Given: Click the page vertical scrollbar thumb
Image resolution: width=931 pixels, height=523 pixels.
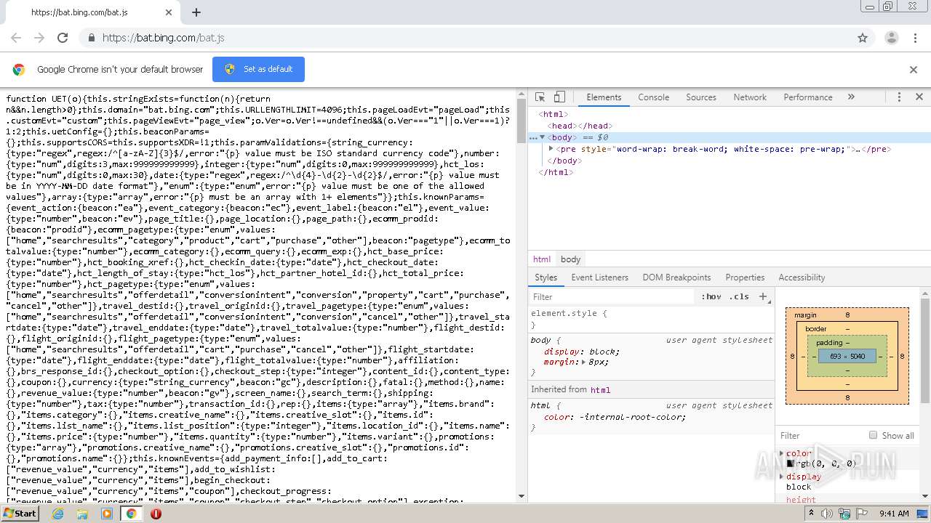Looking at the screenshot, I should point(521,120).
